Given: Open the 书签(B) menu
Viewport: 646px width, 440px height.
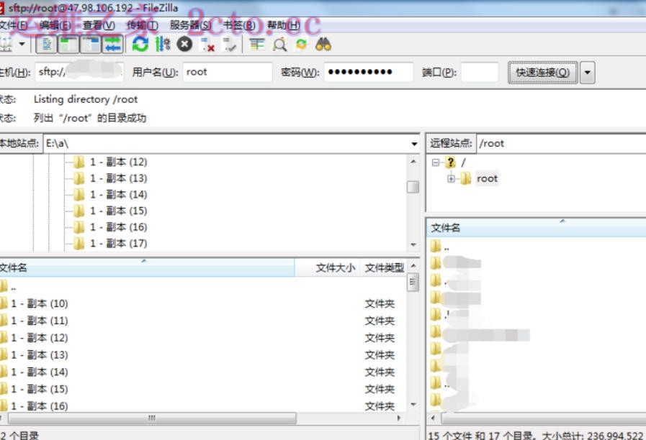Looking at the screenshot, I should (239, 25).
